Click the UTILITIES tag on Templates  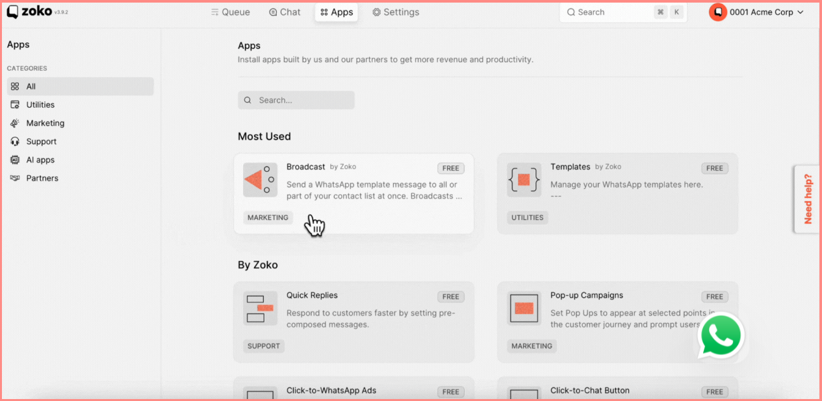pos(527,217)
